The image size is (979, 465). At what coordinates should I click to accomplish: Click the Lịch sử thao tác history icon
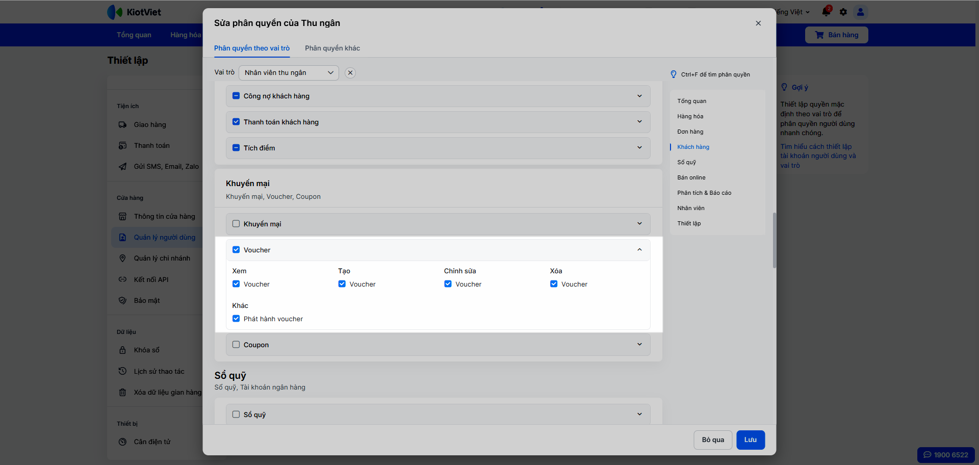[122, 372]
